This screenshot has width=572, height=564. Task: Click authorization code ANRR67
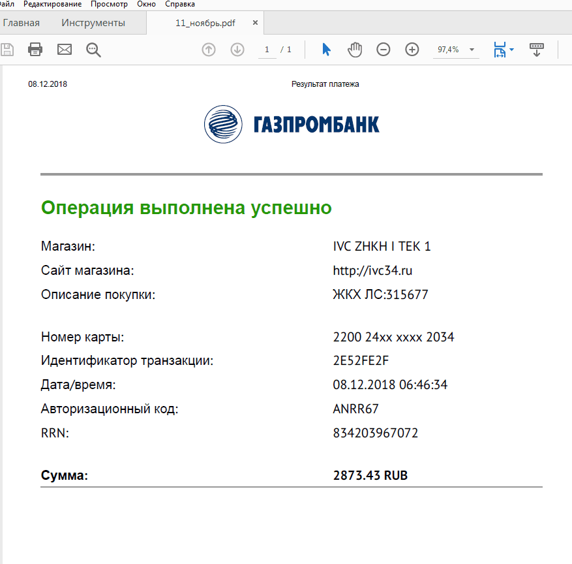(355, 409)
